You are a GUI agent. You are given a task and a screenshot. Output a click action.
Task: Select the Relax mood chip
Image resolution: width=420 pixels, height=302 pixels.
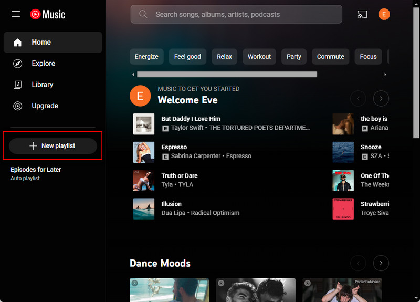click(x=225, y=57)
